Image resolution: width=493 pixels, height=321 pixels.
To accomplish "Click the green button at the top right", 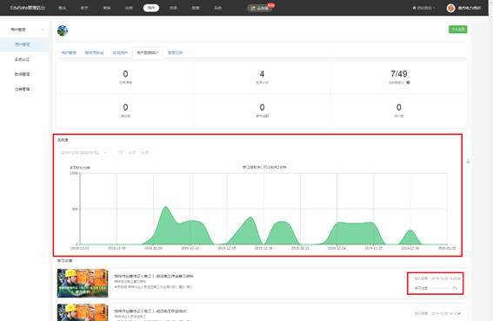I will point(457,30).
